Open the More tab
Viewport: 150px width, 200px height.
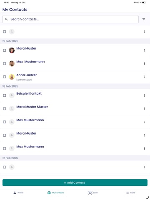(131, 192)
